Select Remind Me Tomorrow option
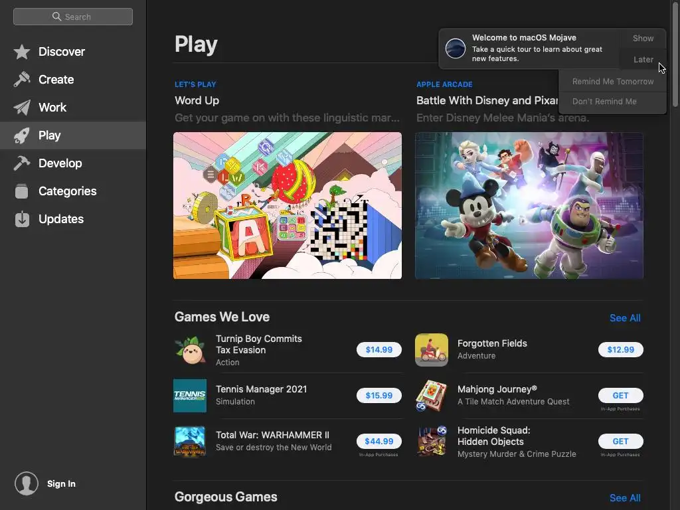This screenshot has width=680, height=510. [x=612, y=82]
